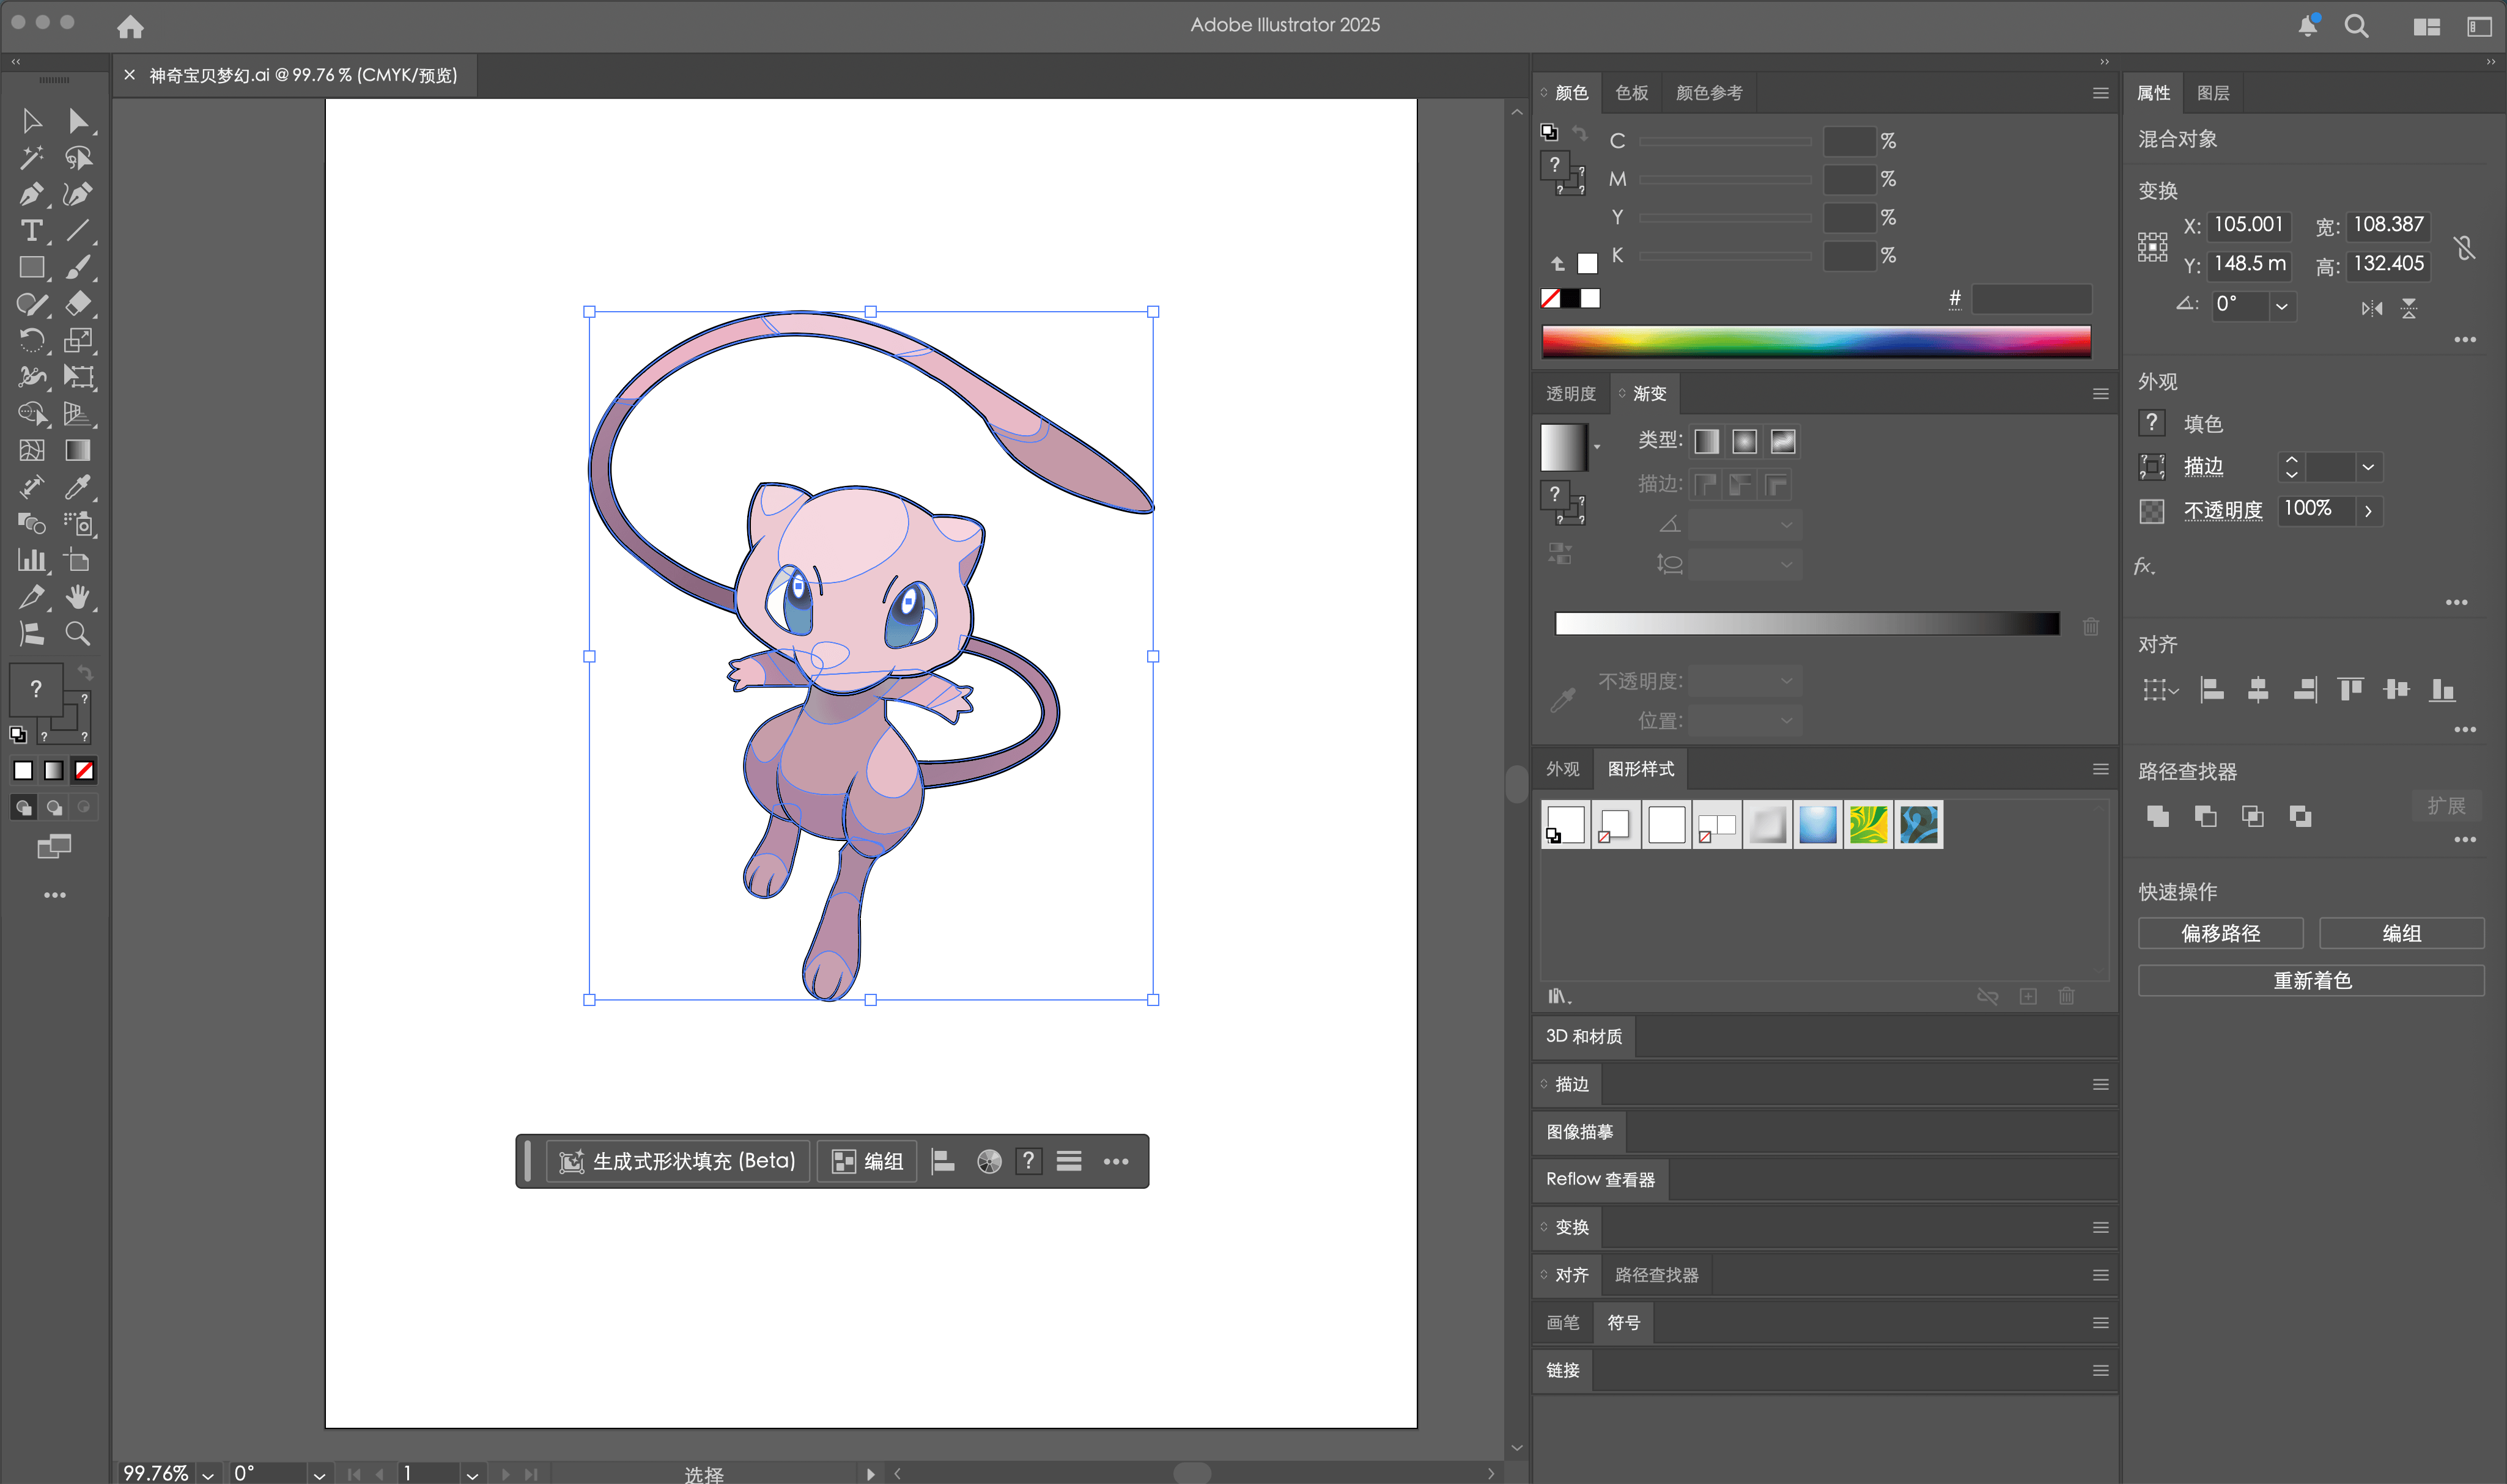Select the Pen tool
The image size is (2507, 1484).
[32, 194]
